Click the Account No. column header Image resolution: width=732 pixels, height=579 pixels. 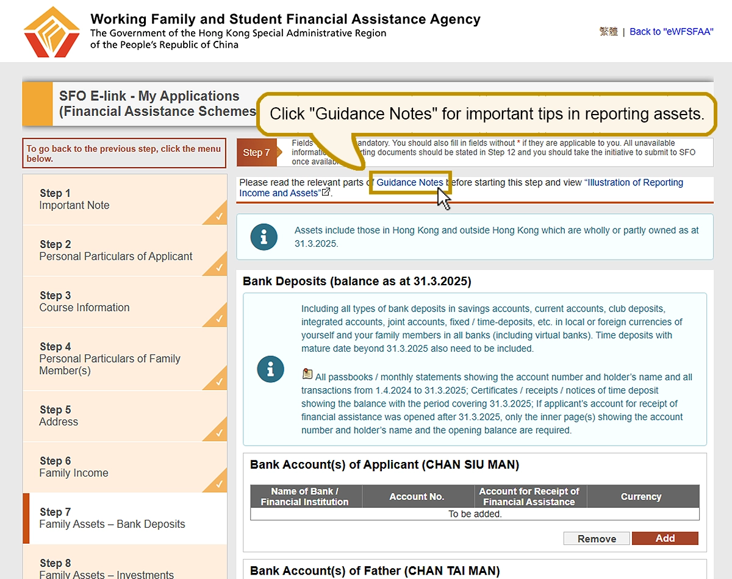tap(417, 496)
